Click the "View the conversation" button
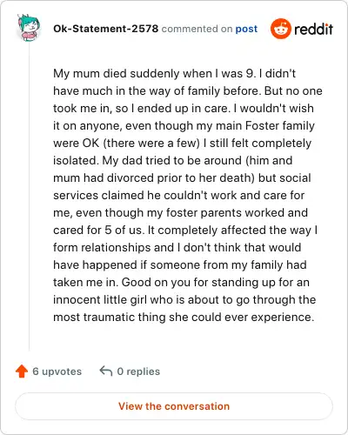This screenshot has width=348, height=435. (174, 406)
